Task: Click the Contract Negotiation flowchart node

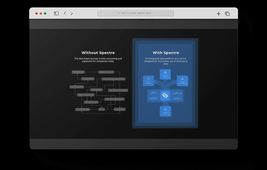Action: click(86, 95)
